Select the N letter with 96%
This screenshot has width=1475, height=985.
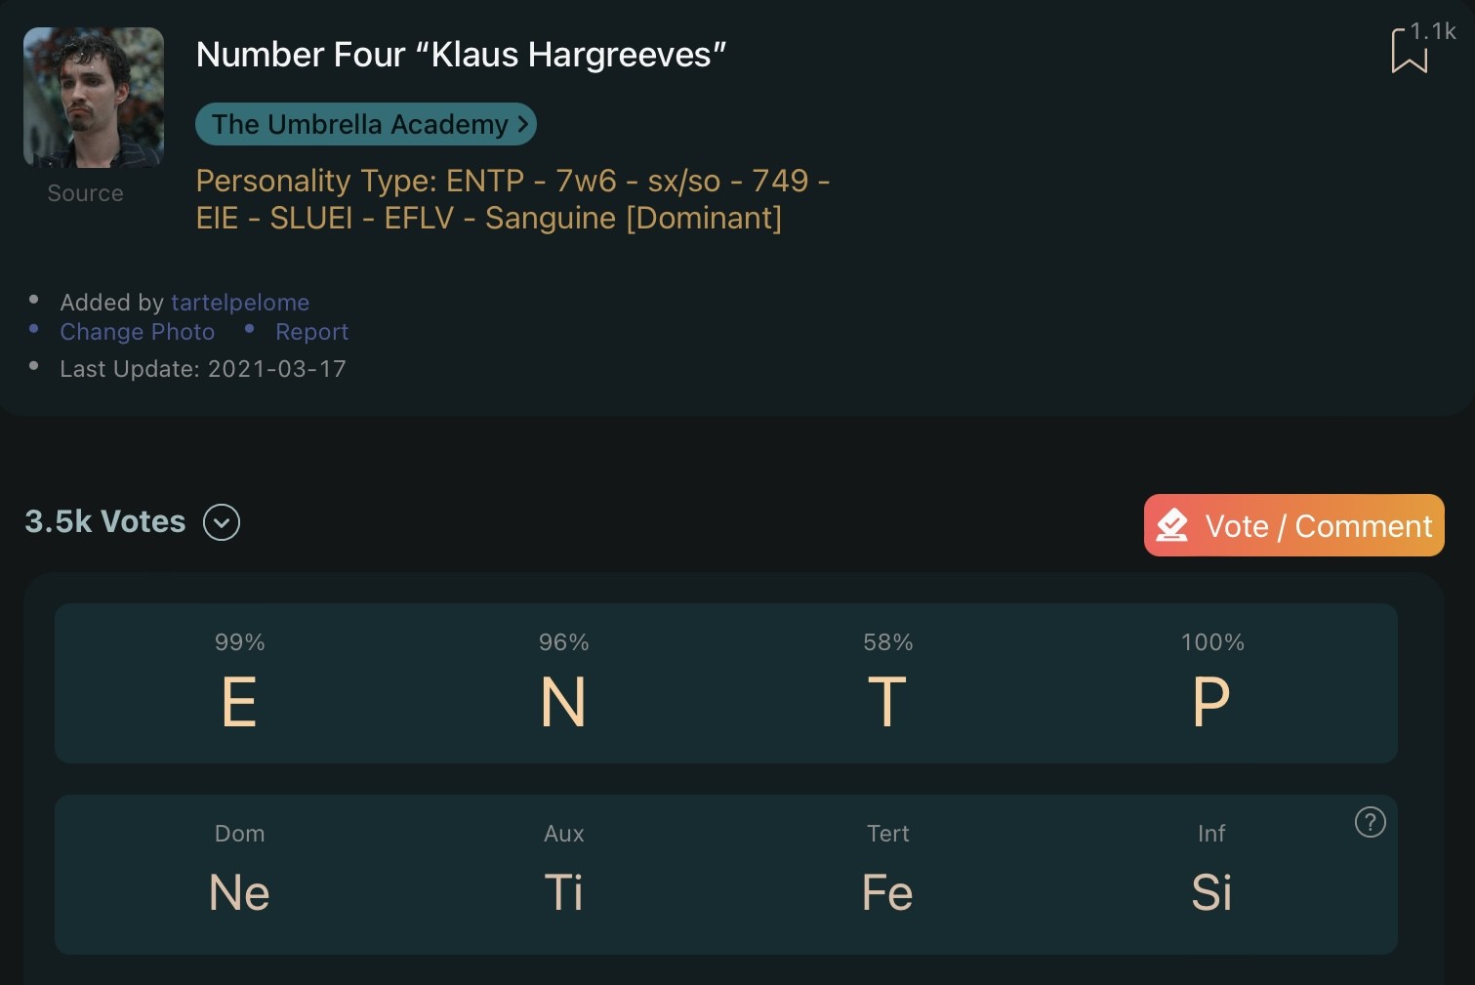(x=563, y=702)
